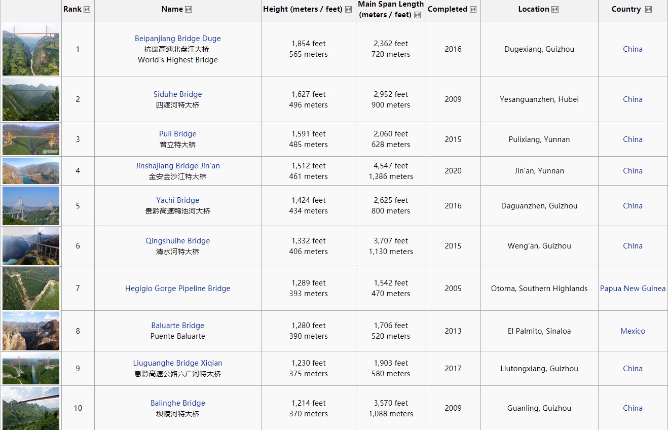Select 'El Palmito, Sinaloa' location cell
669x430 pixels.
(x=539, y=331)
